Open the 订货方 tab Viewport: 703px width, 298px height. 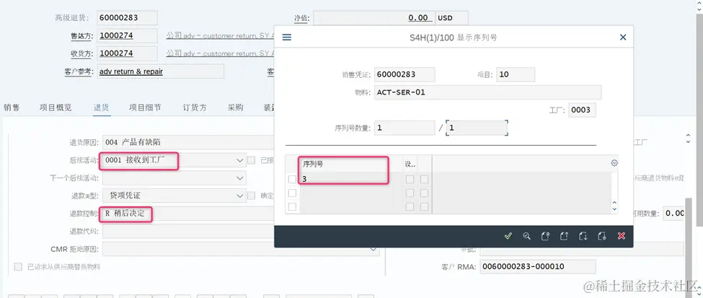pyautogui.click(x=195, y=108)
